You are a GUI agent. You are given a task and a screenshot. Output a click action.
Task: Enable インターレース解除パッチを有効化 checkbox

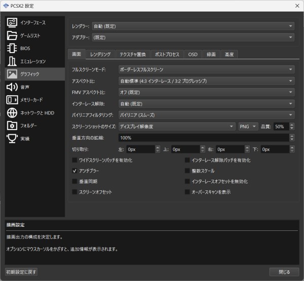click(187, 160)
